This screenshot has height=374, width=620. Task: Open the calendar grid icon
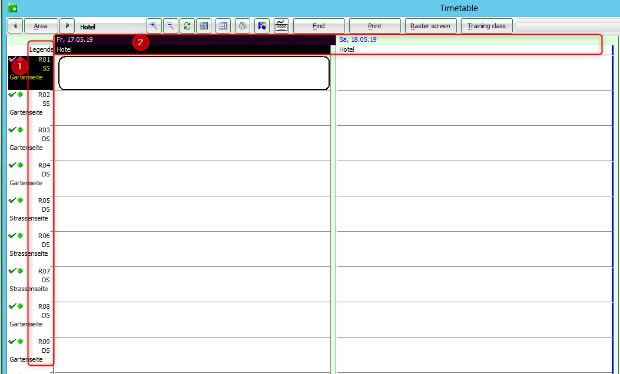click(x=223, y=26)
